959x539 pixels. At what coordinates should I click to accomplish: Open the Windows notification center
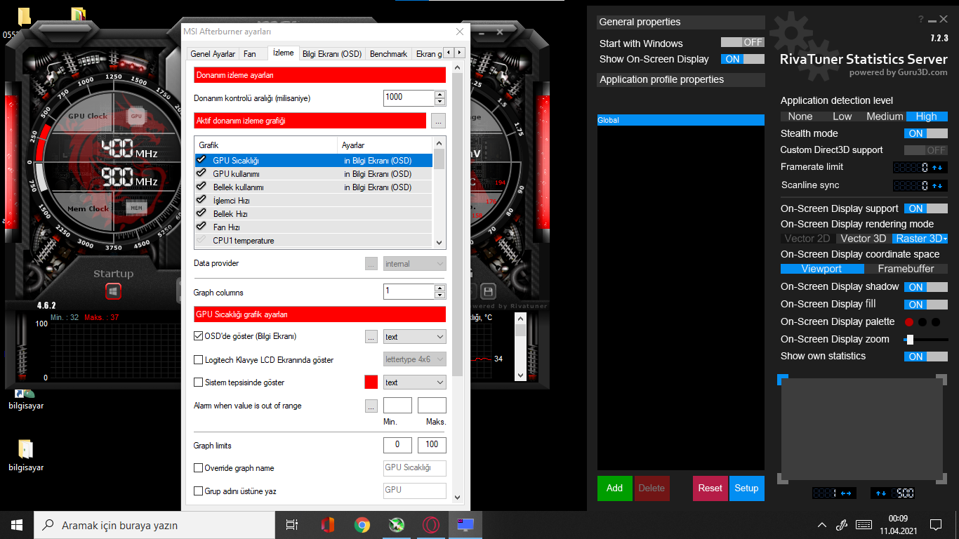(935, 525)
